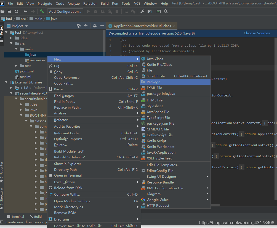Screen dimensions: 277x228
Task: Collapse the External Libraries node
Action: point(6,82)
